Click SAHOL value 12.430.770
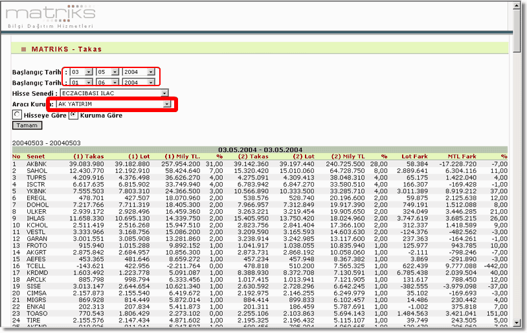This screenshot has height=333, width=527. [86, 171]
